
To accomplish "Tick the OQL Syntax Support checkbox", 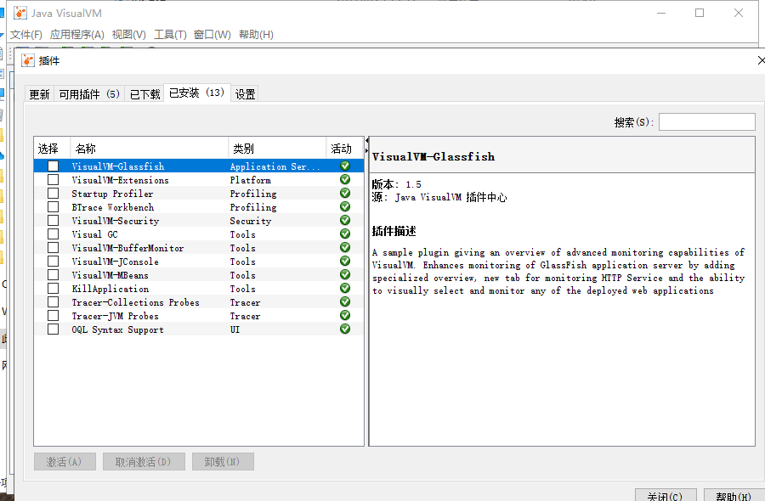I will (x=54, y=329).
